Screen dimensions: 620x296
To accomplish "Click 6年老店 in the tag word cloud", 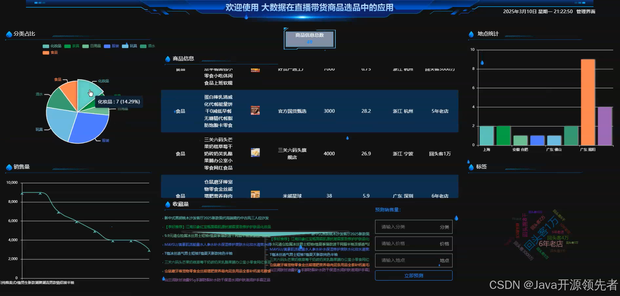I will pos(550,244).
